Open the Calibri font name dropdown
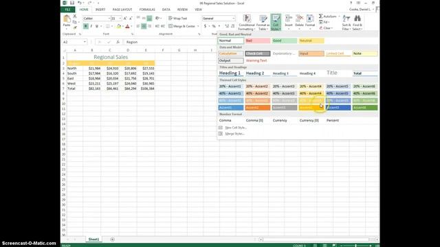This screenshot has width=440, height=247. [x=109, y=19]
